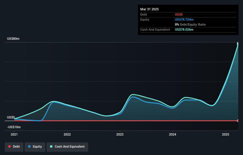243x155 pixels.
Task: Click the Debt value US$0 in tooltip
Action: click(179, 14)
